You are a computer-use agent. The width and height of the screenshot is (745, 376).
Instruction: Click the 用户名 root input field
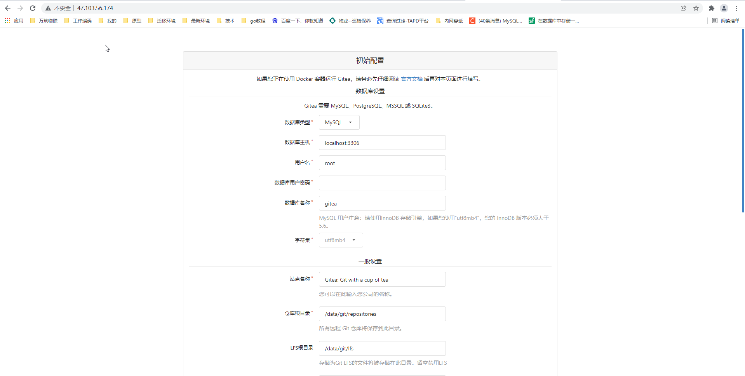coord(382,163)
